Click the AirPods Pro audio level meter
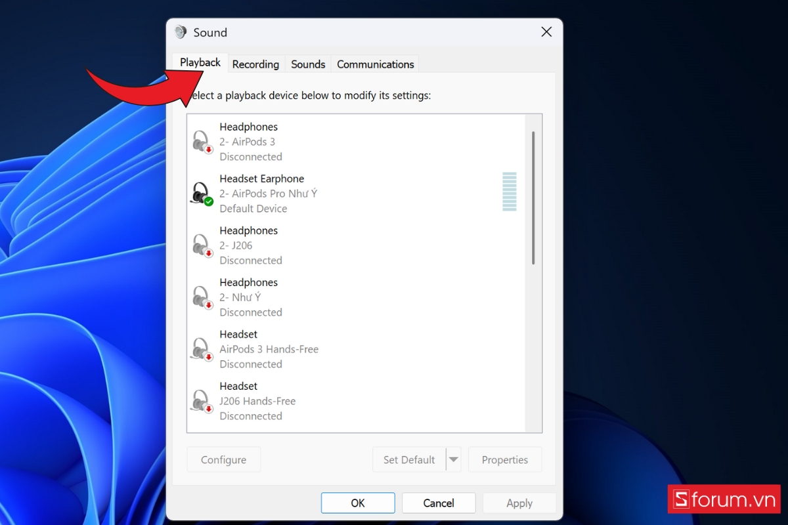Viewport: 788px width, 525px height. [510, 192]
